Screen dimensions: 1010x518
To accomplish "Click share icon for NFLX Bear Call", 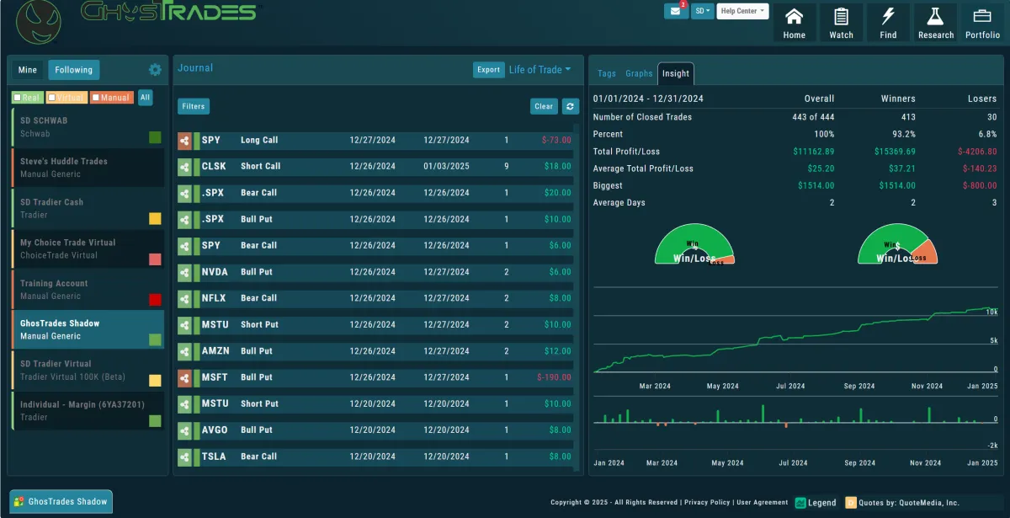I will [184, 298].
